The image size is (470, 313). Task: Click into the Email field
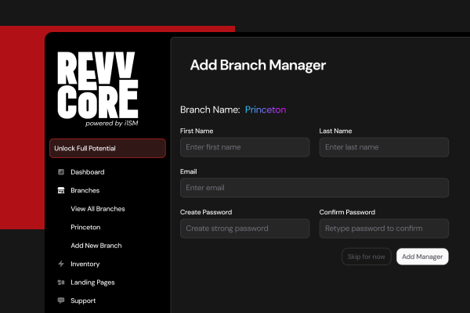tap(314, 188)
